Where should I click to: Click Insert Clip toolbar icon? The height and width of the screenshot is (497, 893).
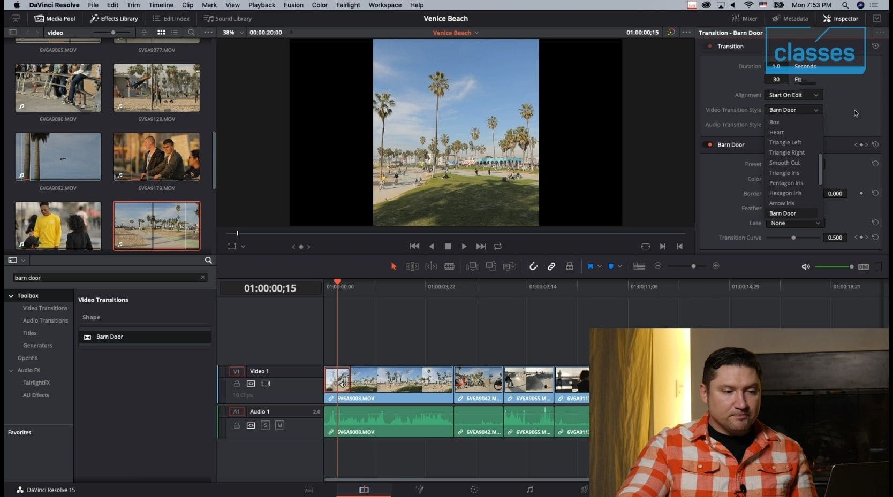(472, 266)
